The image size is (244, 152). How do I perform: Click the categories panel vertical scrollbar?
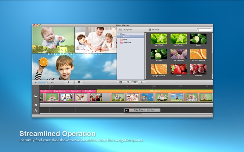(145, 56)
